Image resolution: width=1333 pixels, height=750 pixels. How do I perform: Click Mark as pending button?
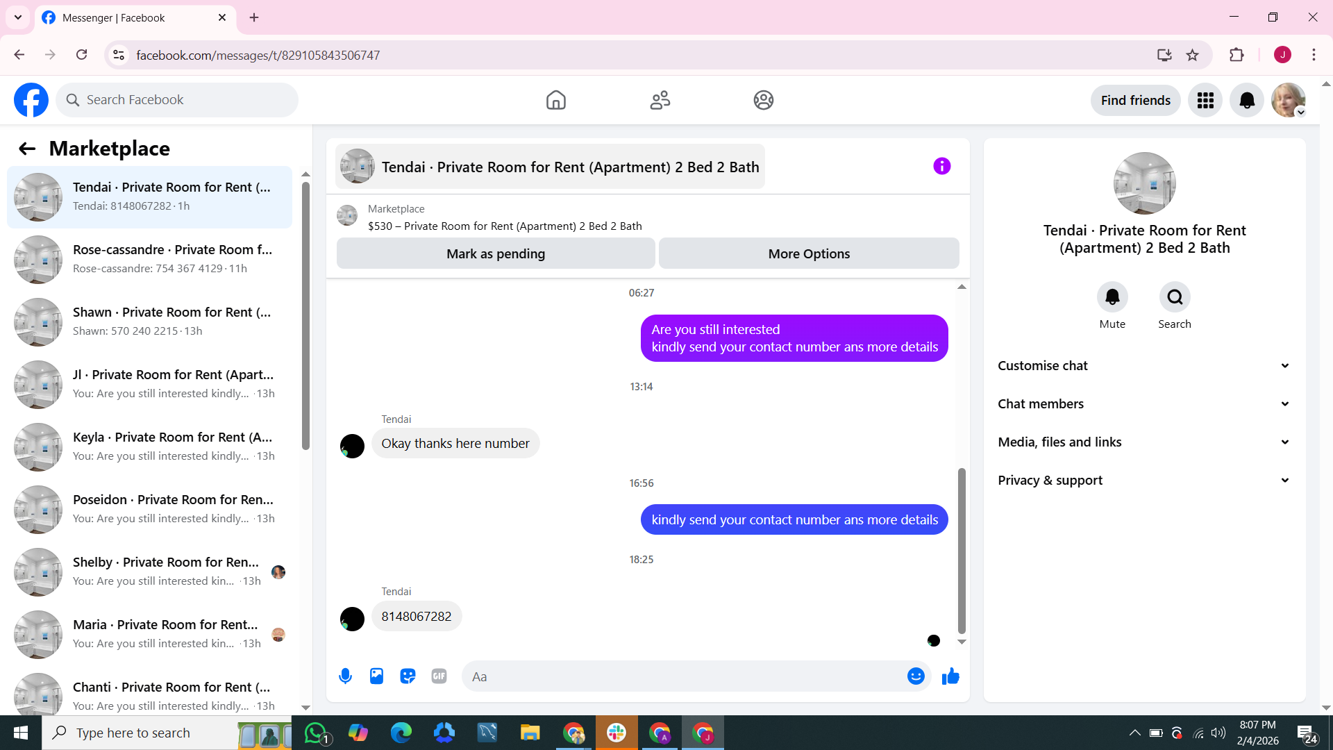pos(496,254)
